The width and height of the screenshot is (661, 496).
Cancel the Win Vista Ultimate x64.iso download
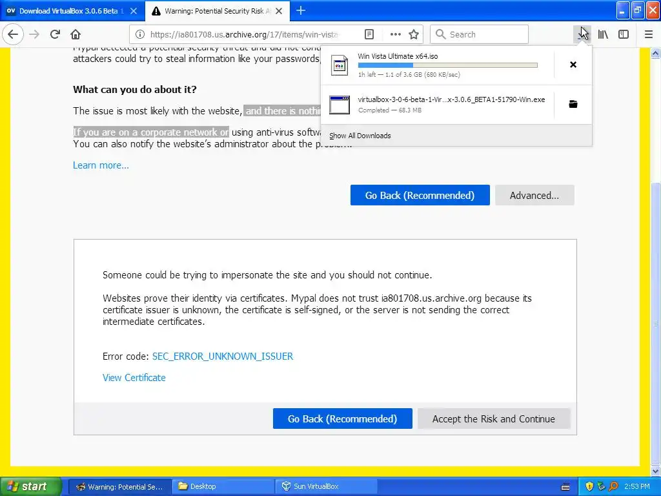point(573,65)
